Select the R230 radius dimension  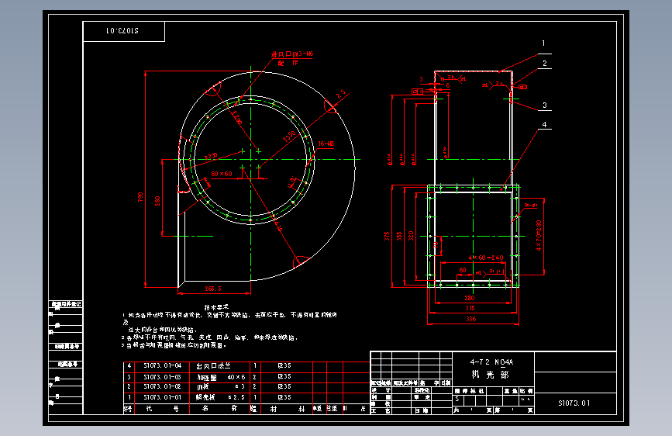pyautogui.click(x=210, y=157)
